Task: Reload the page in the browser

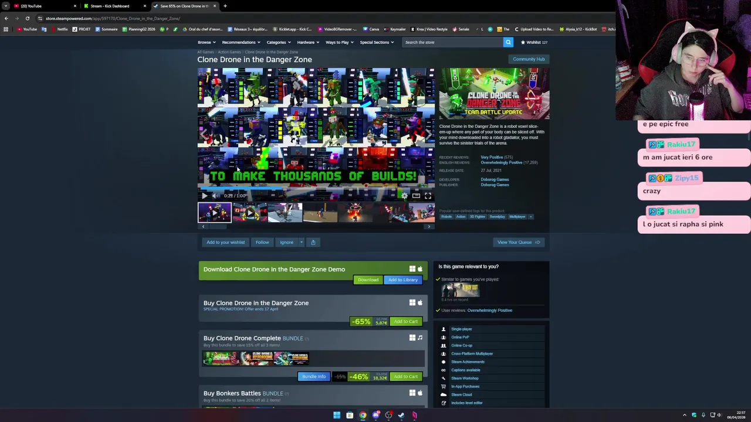Action: coord(27,18)
